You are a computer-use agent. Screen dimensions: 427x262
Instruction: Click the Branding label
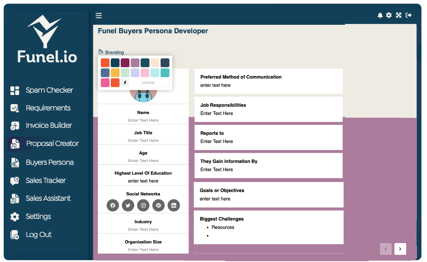[x=114, y=52]
